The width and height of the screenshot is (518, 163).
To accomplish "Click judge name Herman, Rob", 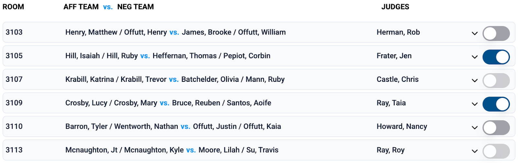I will coord(398,32).
